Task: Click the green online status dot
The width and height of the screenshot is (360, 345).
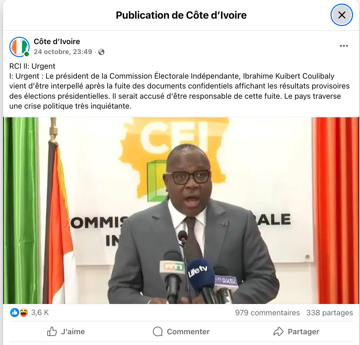Action: point(27,54)
